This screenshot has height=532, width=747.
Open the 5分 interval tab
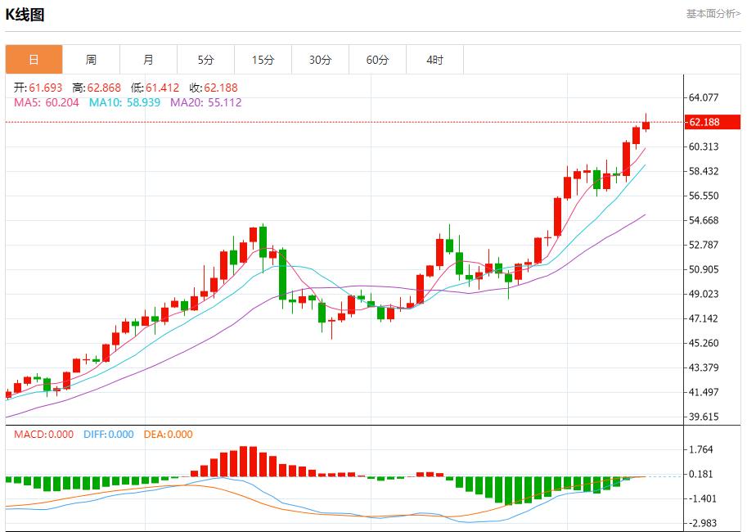205,60
